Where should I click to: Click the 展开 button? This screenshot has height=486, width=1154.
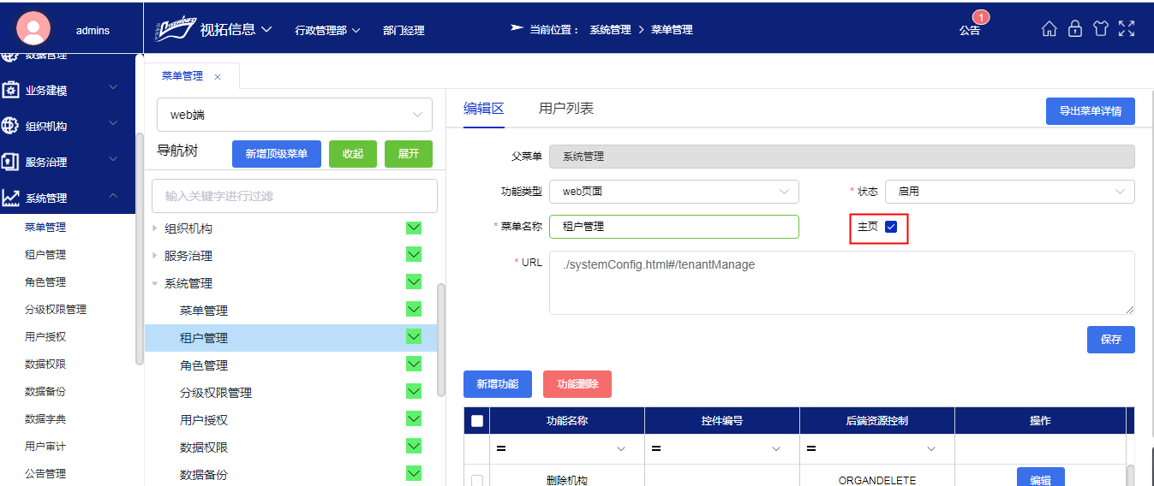(x=409, y=154)
